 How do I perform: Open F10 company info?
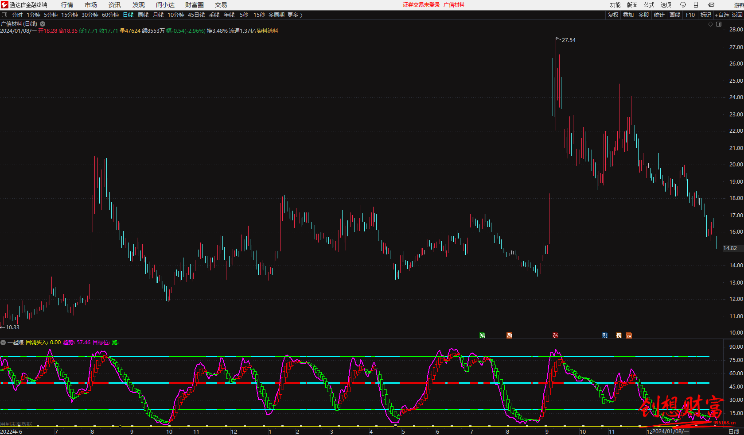coord(690,15)
